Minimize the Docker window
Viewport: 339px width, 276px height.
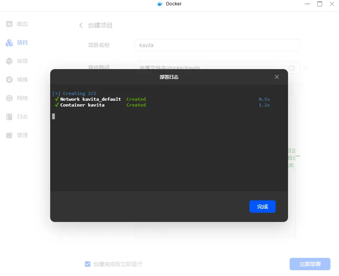[307, 4]
